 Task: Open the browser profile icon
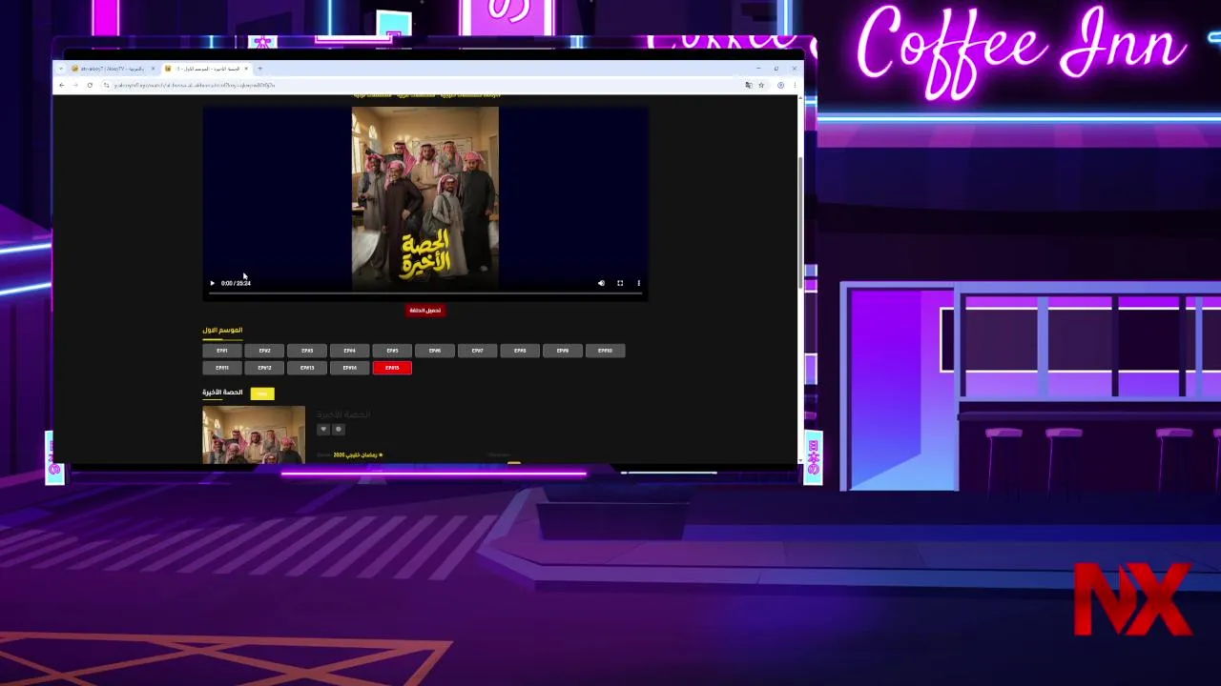click(x=780, y=85)
